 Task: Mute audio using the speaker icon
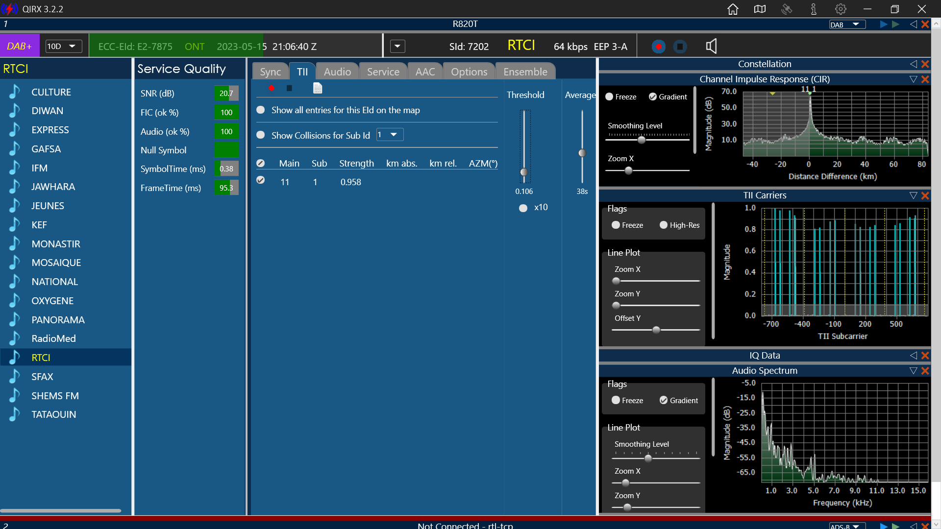pos(711,47)
